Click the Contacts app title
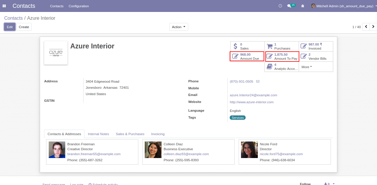The width and height of the screenshot is (377, 185). [24, 6]
